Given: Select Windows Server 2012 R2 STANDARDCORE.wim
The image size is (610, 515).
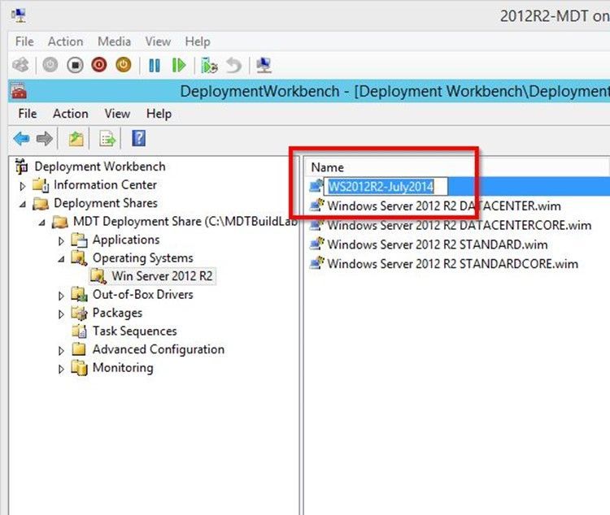Looking at the screenshot, I should pyautogui.click(x=452, y=263).
